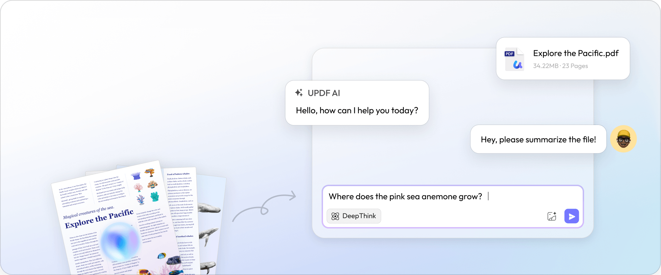661x275 pixels.
Task: Click the 'Food of baleen whales' heading
Action: pyautogui.click(x=178, y=174)
